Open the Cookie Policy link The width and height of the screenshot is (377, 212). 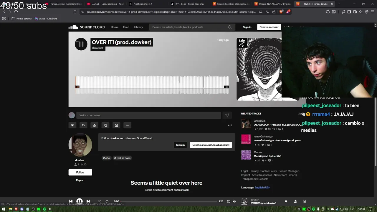269,171
